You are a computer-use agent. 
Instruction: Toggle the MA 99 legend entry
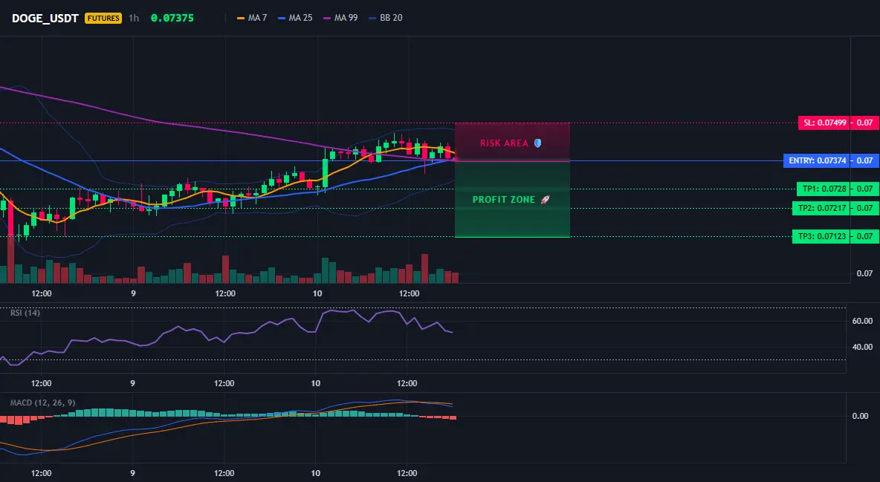(x=340, y=18)
